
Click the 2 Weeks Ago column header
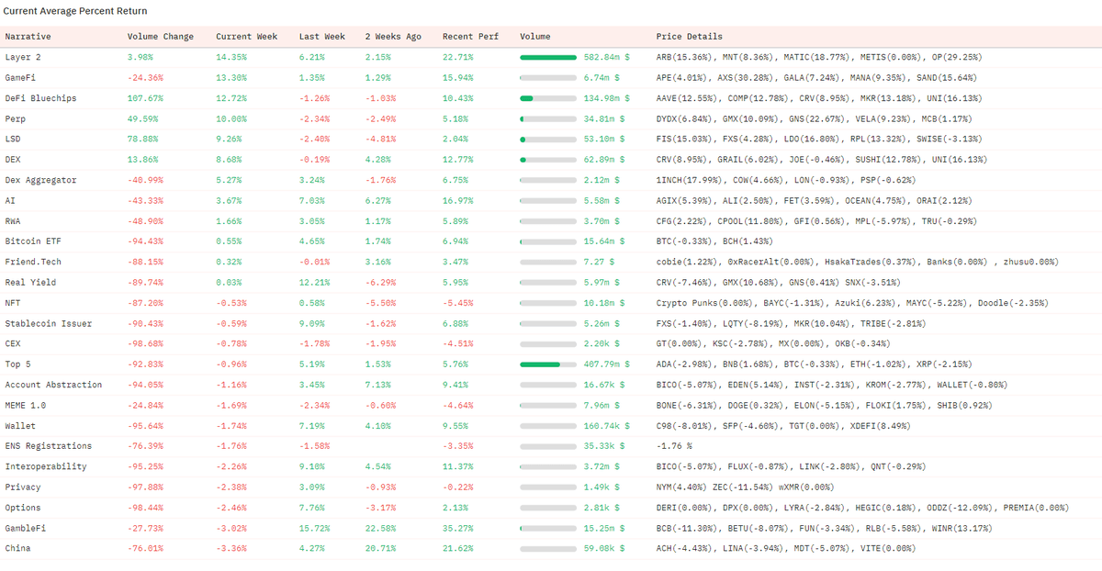[393, 37]
